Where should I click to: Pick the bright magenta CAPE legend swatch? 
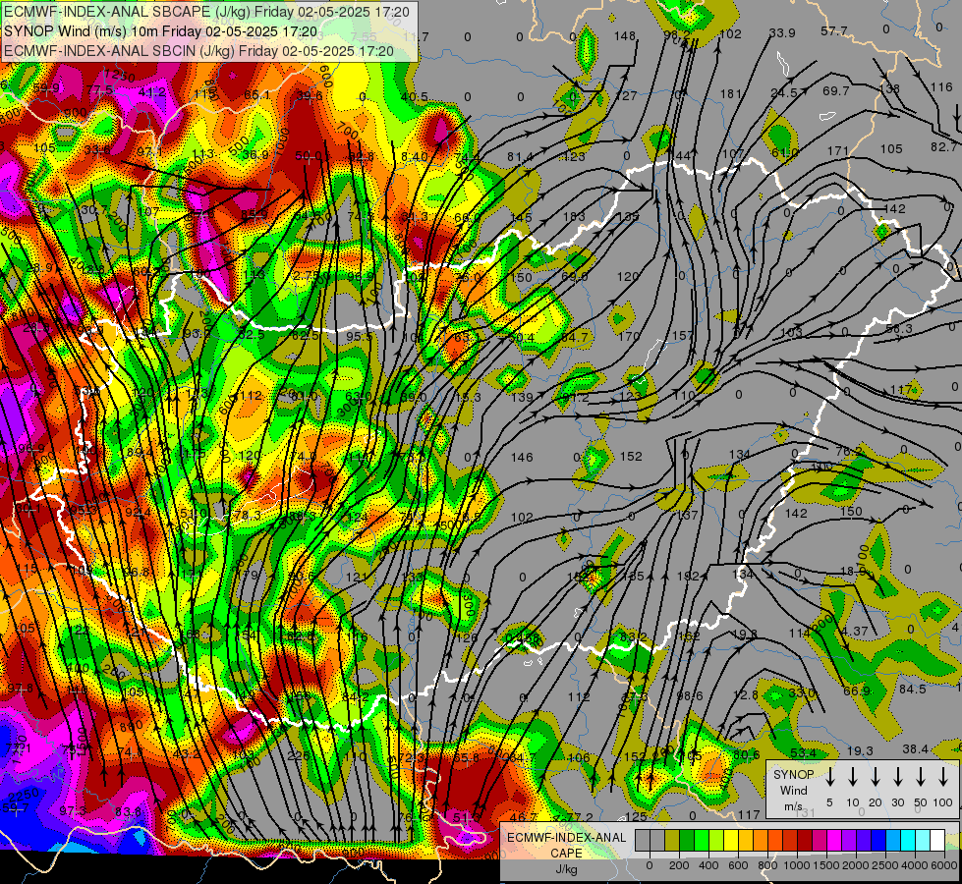[834, 840]
